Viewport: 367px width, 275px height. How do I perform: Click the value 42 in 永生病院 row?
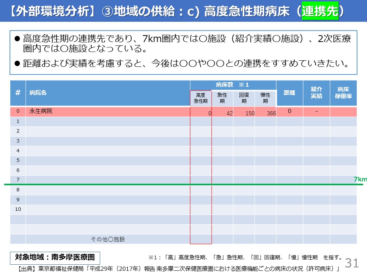pyautogui.click(x=230, y=113)
